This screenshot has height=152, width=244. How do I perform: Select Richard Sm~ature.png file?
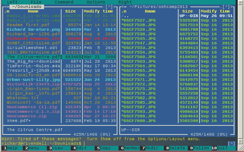pos(60,30)
